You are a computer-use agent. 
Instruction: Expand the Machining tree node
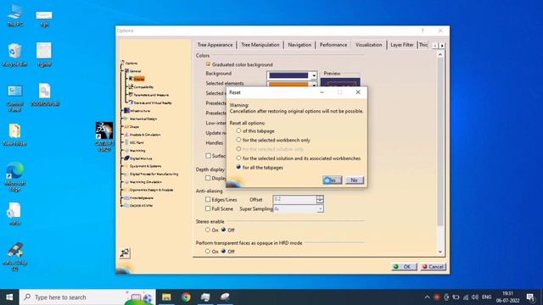click(122, 151)
